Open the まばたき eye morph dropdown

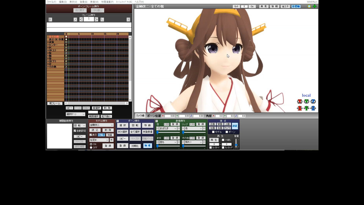pyautogui.click(x=168, y=129)
